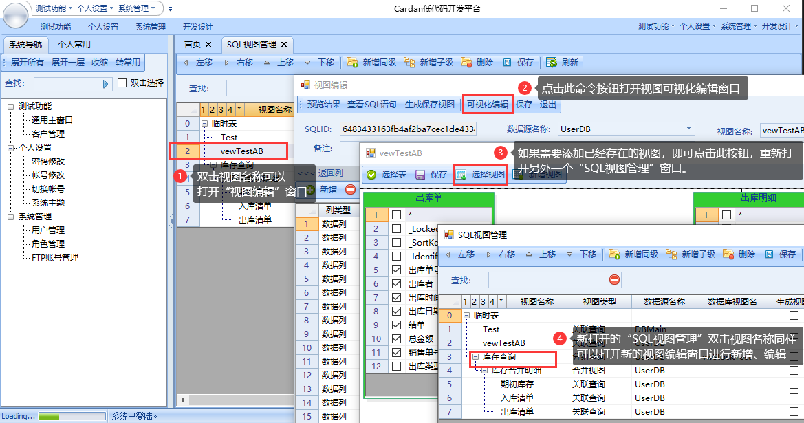Check the _Locked row checkbox in 出库单

396,228
